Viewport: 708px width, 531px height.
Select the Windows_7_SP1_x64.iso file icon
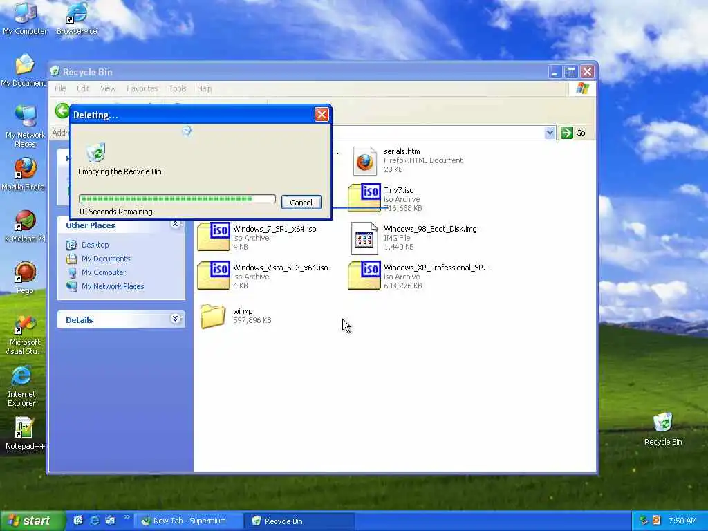pyautogui.click(x=214, y=236)
